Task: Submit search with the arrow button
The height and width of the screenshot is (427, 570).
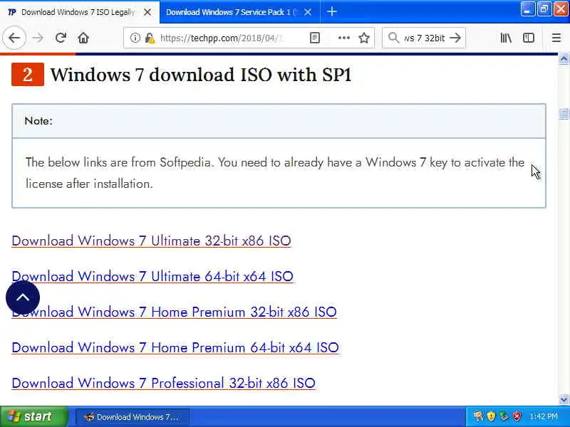Action: point(455,38)
